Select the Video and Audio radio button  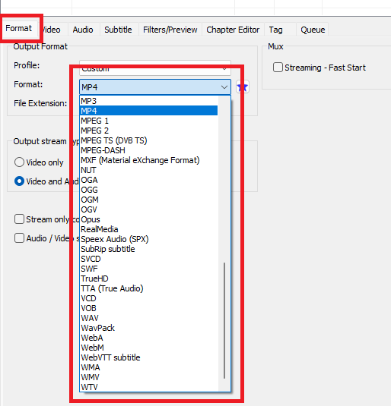[19, 181]
